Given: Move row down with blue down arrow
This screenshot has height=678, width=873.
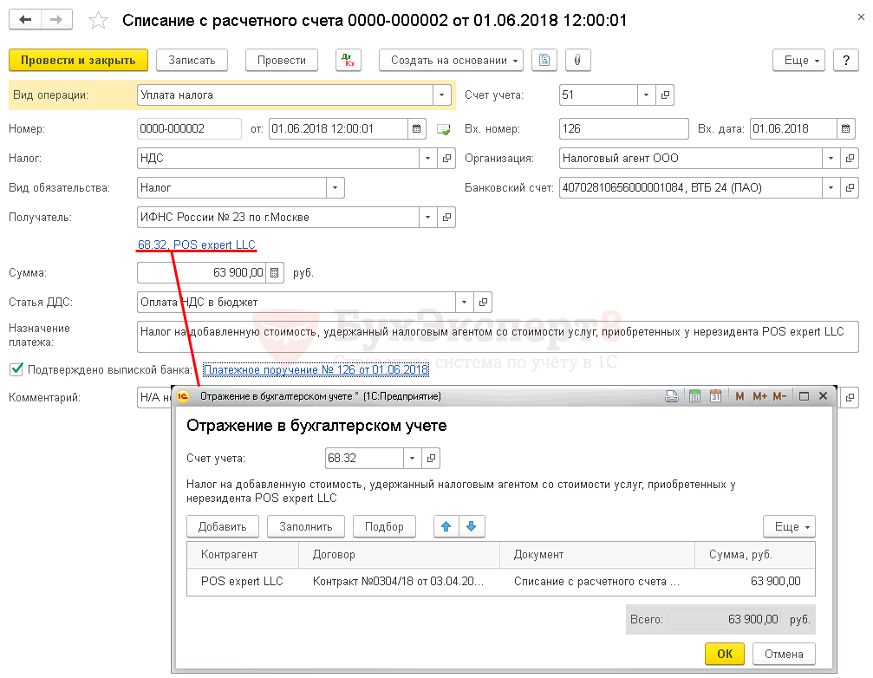Looking at the screenshot, I should 472,526.
